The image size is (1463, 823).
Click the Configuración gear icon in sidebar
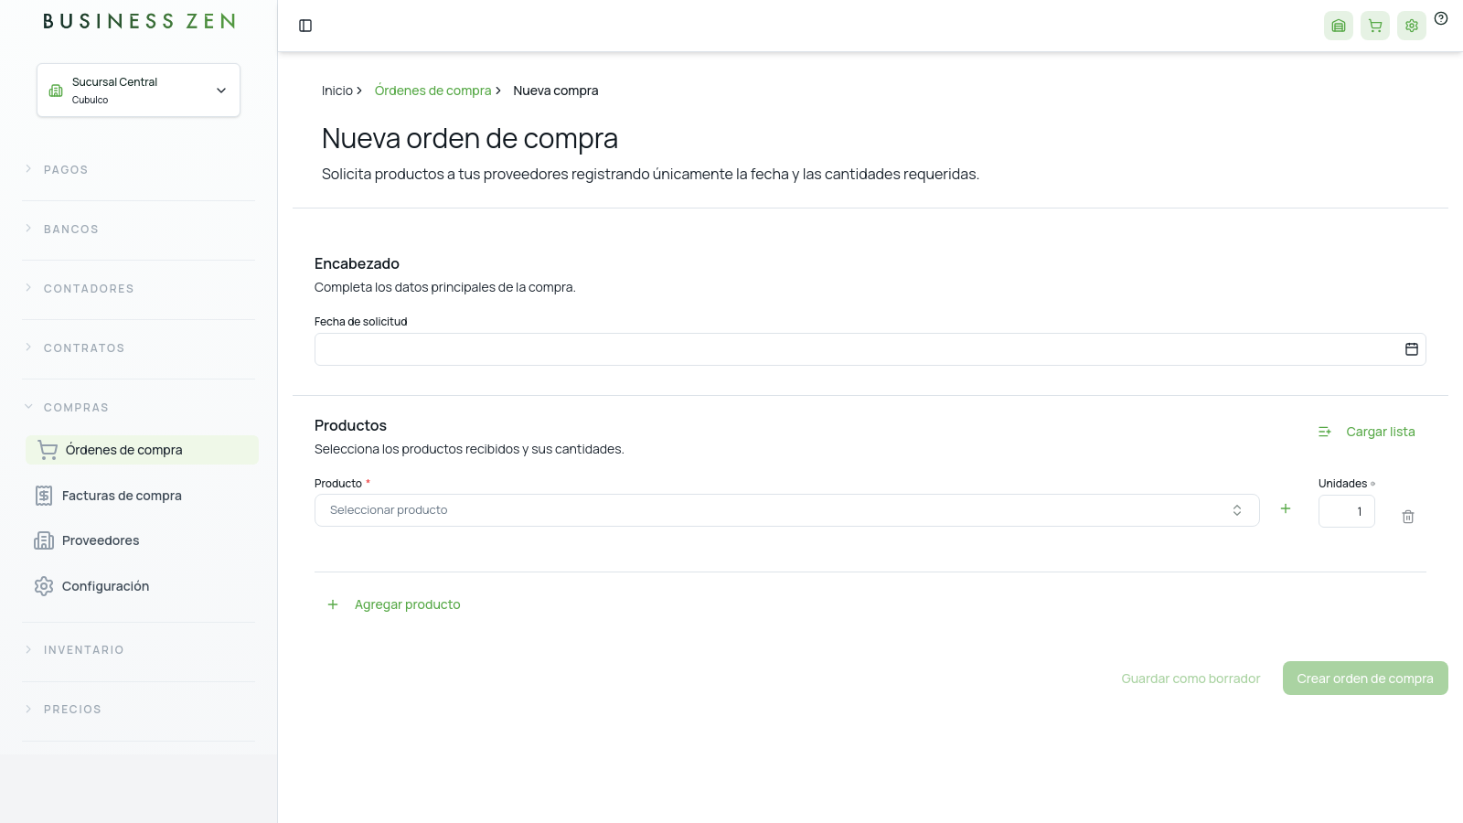click(x=44, y=586)
